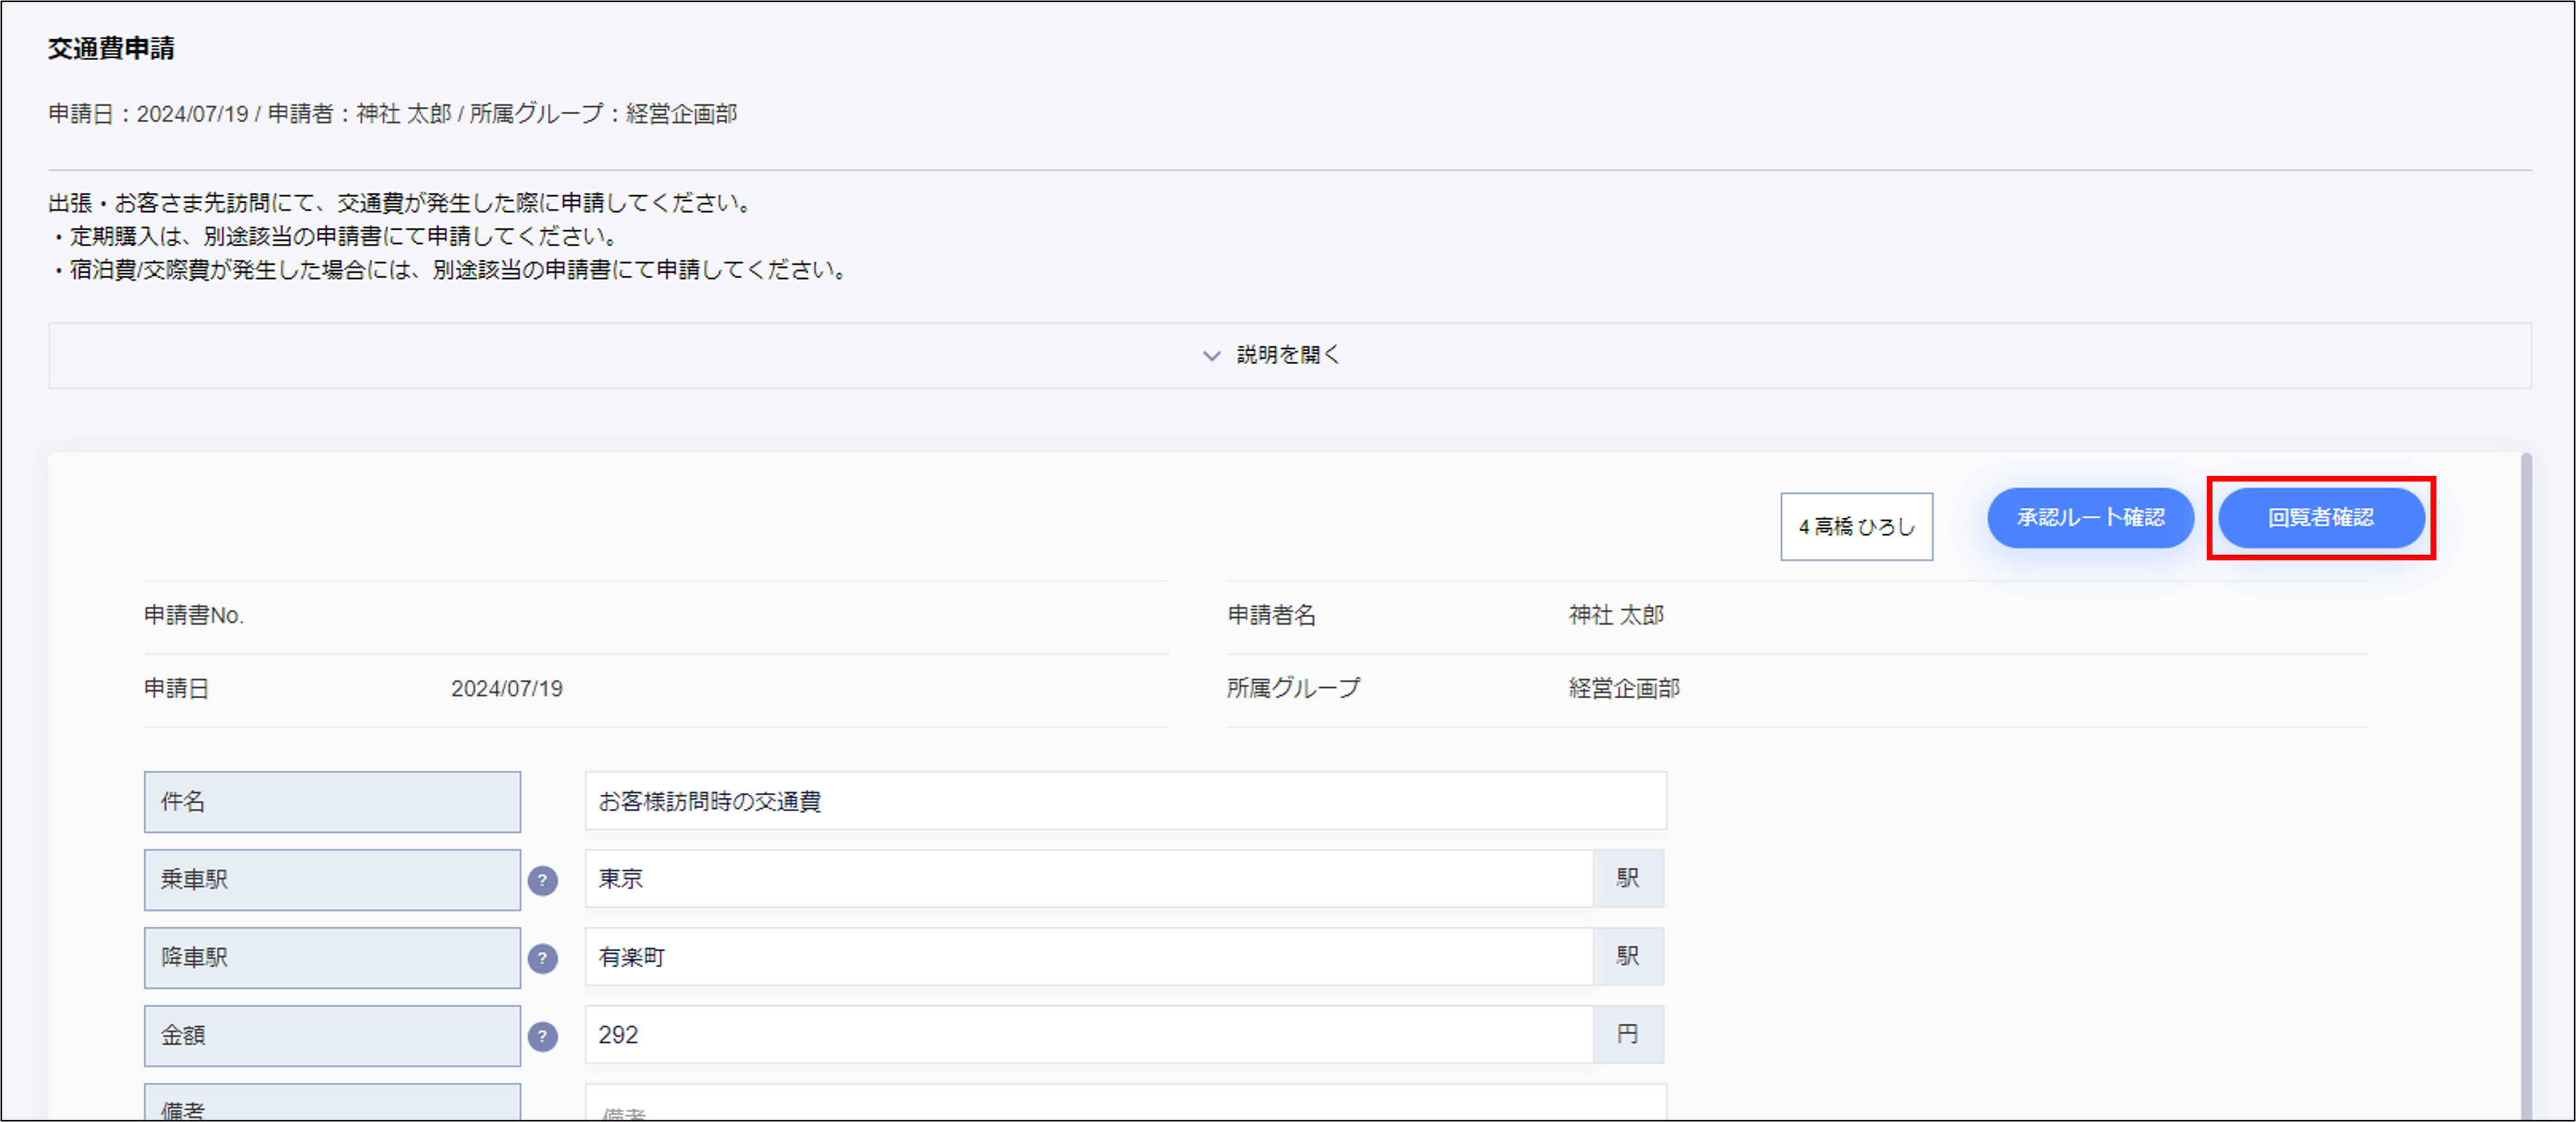Expand the 説明を開く section
Viewport: 2576px width, 1122px height.
pyautogui.click(x=1289, y=355)
